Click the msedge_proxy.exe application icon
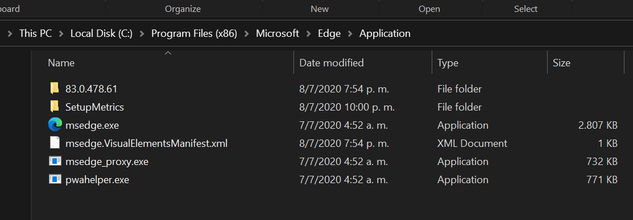This screenshot has height=220, width=633. [x=55, y=161]
